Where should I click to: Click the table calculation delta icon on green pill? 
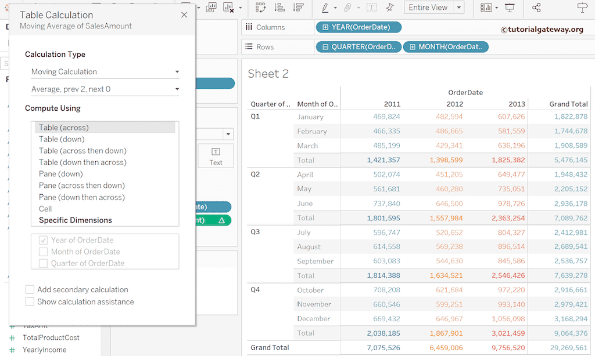tap(221, 220)
